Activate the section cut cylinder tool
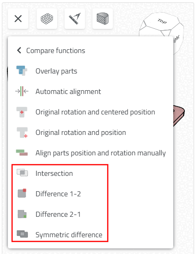Screen dimensions: 196x254 coord(103,19)
